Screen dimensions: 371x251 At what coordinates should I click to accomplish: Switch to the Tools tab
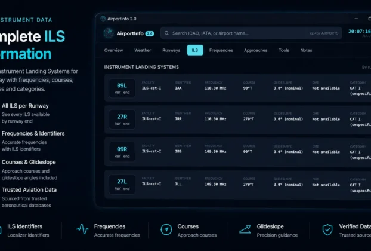284,50
